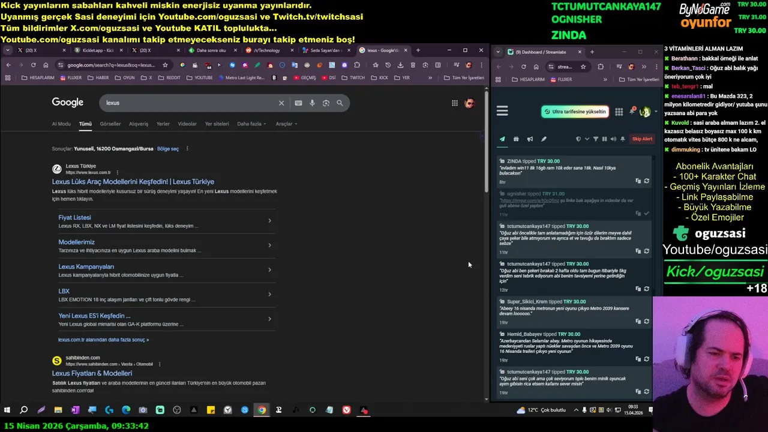Open Streamlabs filter funnel icon
This screenshot has width=768, height=432.
596,139
